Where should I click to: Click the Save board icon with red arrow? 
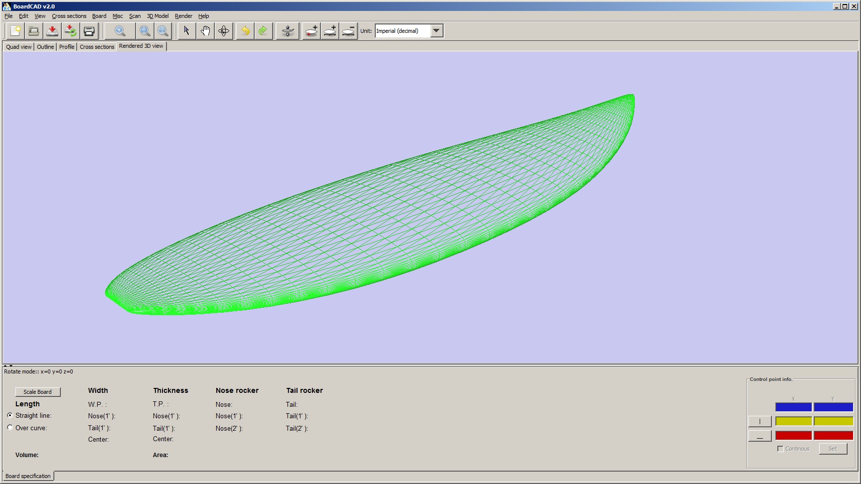pyautogui.click(x=52, y=31)
